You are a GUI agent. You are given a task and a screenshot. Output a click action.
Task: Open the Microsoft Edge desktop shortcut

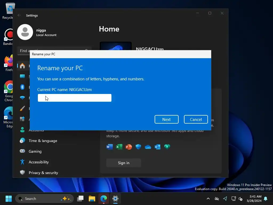coord(8,117)
